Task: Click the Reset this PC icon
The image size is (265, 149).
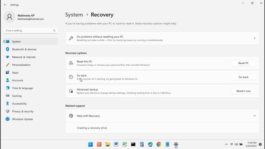Action: coord(71,63)
